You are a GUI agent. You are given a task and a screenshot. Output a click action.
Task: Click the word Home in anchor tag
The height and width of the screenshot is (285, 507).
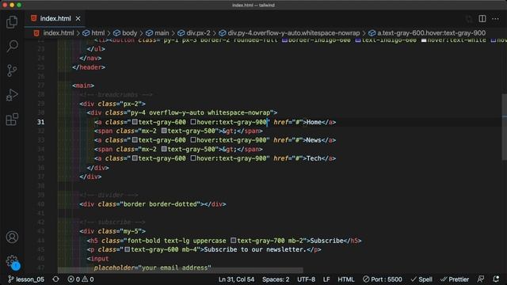click(x=314, y=122)
